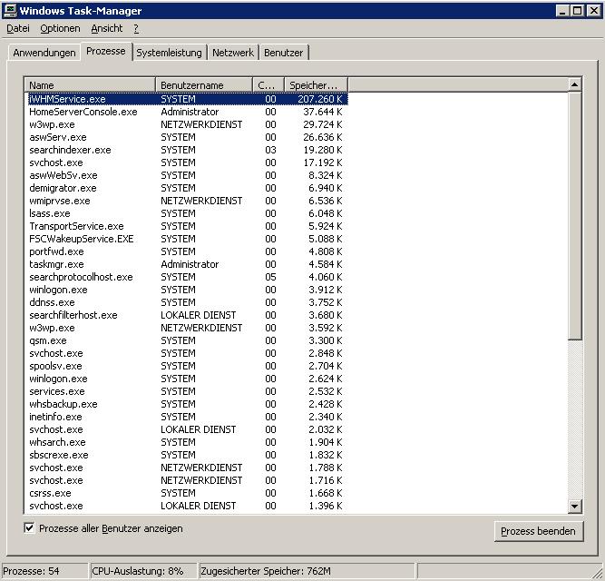This screenshot has width=605, height=581.
Task: Select the whsbackup.exe process
Action: click(186, 404)
